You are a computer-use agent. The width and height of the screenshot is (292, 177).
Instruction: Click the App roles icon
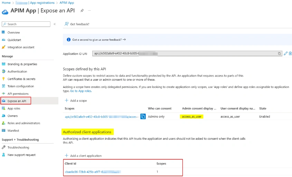tap(3, 108)
